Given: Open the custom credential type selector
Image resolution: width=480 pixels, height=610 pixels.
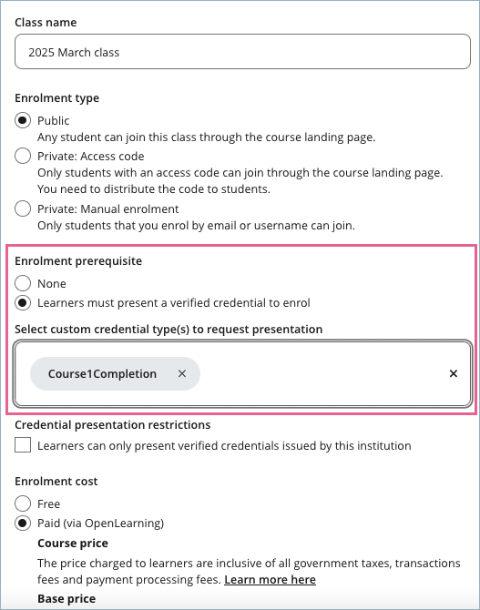Looking at the screenshot, I should click(x=319, y=373).
